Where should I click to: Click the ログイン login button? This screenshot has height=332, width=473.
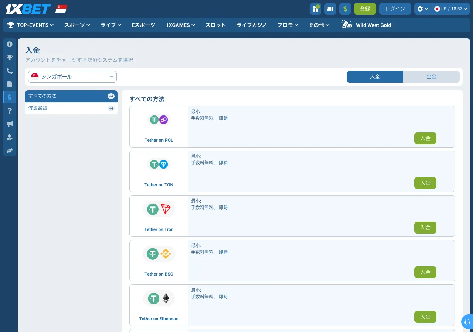pos(395,9)
